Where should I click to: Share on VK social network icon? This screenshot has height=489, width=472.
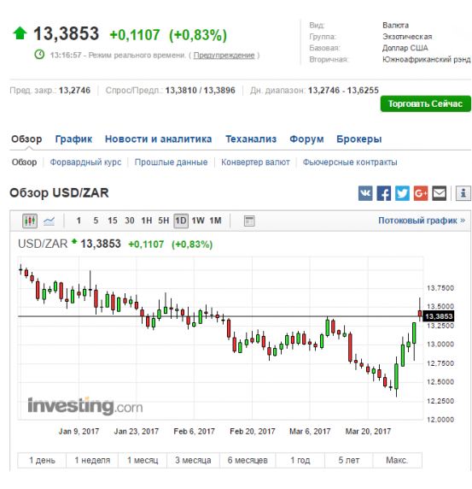pyautogui.click(x=365, y=193)
